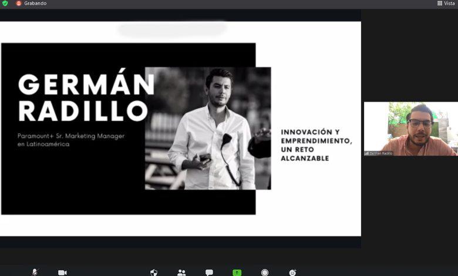458x276 pixels.
Task: Toggle the video camera icon
Action: 62,272
